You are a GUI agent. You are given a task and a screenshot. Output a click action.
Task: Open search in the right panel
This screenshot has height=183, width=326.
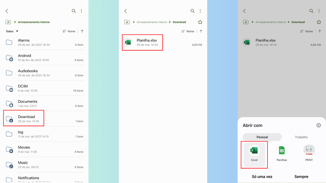(x=311, y=11)
